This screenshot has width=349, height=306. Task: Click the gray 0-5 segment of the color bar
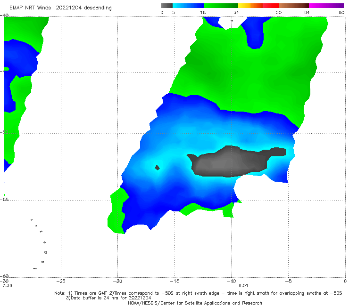pos(167,6)
